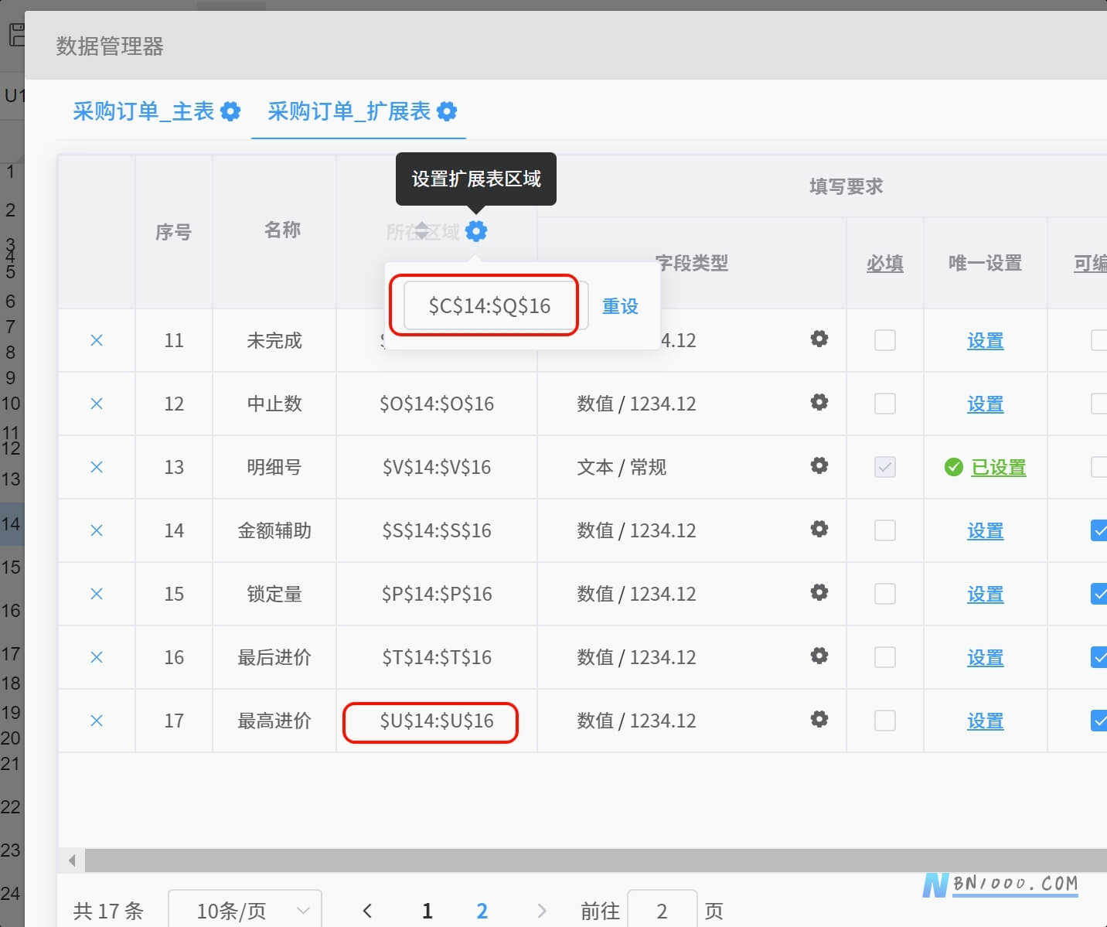Open the 10条/页 page size dropdown
The width and height of the screenshot is (1107, 927).
point(245,909)
